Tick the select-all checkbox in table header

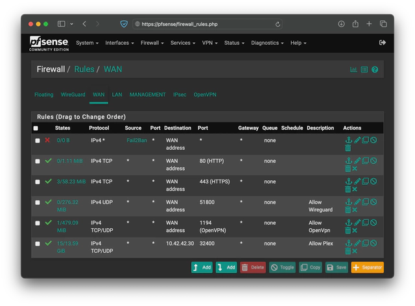tap(36, 128)
